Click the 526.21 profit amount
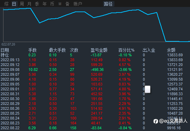Screen dimensions: 190x131 (x=97, y=79)
